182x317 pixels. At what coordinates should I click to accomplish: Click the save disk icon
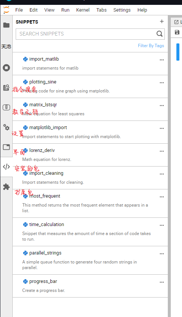177,32
